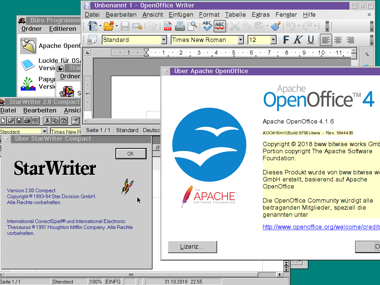Click the Undo arrow in OpenOffice toolbar

coord(291,26)
